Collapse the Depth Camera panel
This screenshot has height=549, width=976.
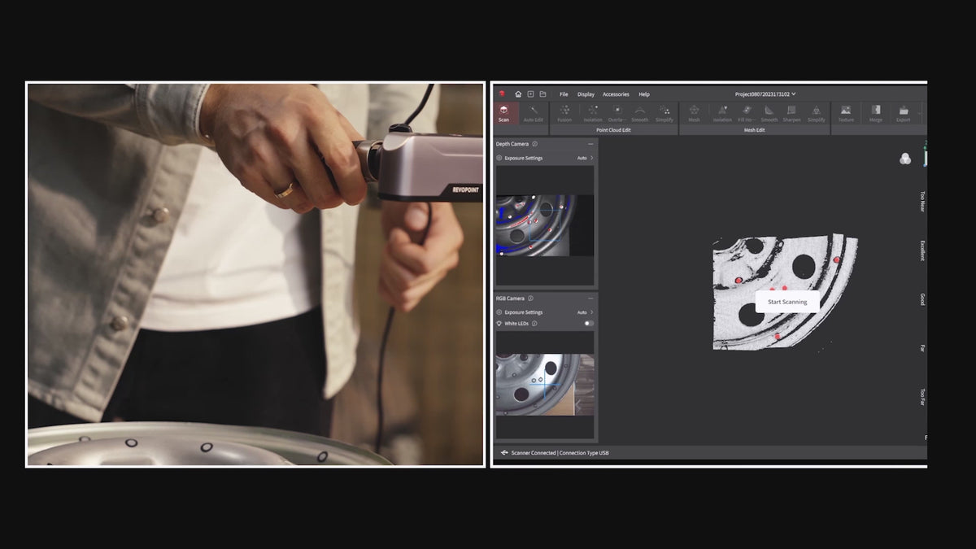tap(590, 144)
